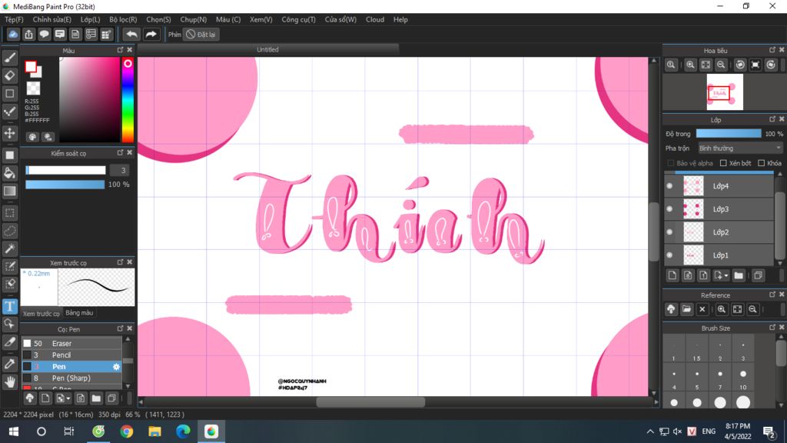Open Google Chrome from the taskbar
The width and height of the screenshot is (787, 443).
pos(127,431)
